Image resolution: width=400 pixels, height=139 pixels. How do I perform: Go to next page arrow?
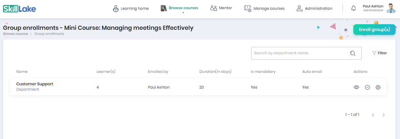click(383, 115)
